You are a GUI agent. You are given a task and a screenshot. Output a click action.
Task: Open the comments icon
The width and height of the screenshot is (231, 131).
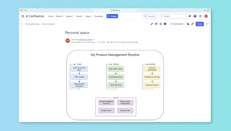[x=156, y=24]
